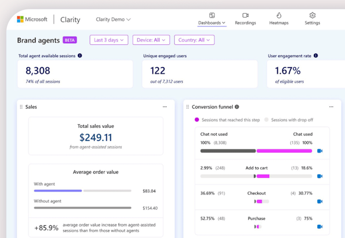Open the Recordings camera icon
Viewport: 345px width, 238px height.
click(246, 16)
